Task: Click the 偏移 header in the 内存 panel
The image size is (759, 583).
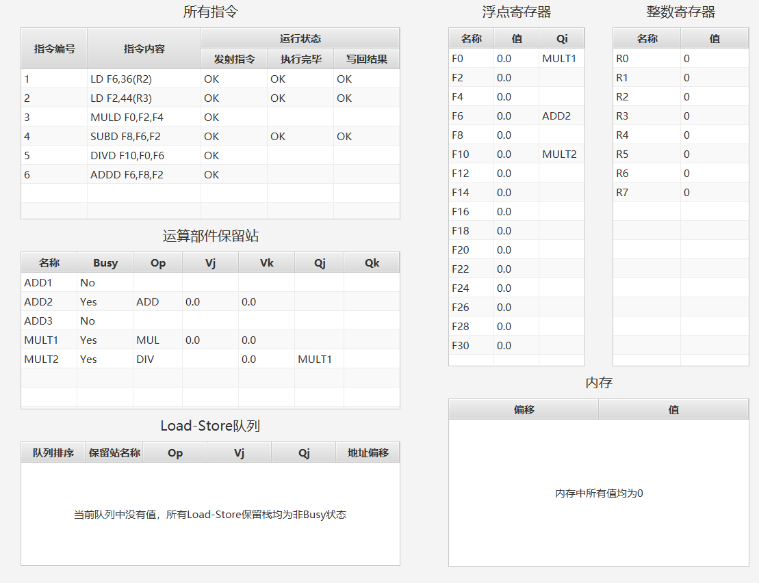Action: (524, 408)
